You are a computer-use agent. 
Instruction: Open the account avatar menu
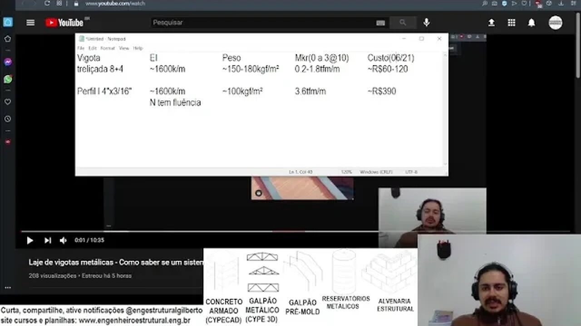tap(556, 23)
